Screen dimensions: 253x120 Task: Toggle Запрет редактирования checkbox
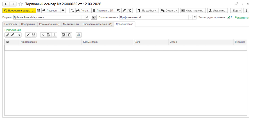(228, 17)
